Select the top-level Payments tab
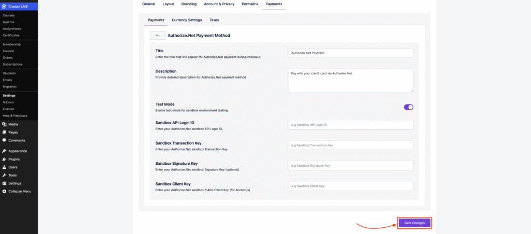 point(274,4)
